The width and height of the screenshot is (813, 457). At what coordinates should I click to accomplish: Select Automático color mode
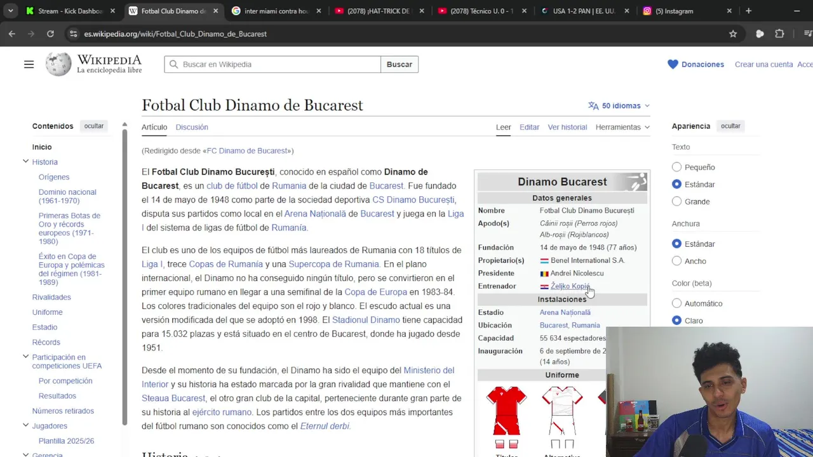[x=676, y=303]
